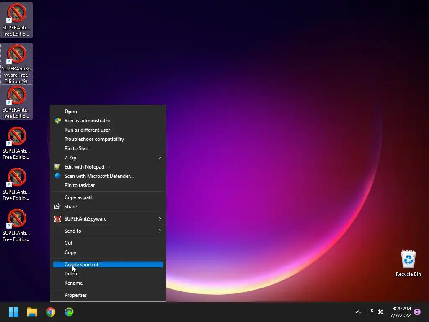Open the network status tray icon
Screen dimensions: 429x322
tap(370, 312)
